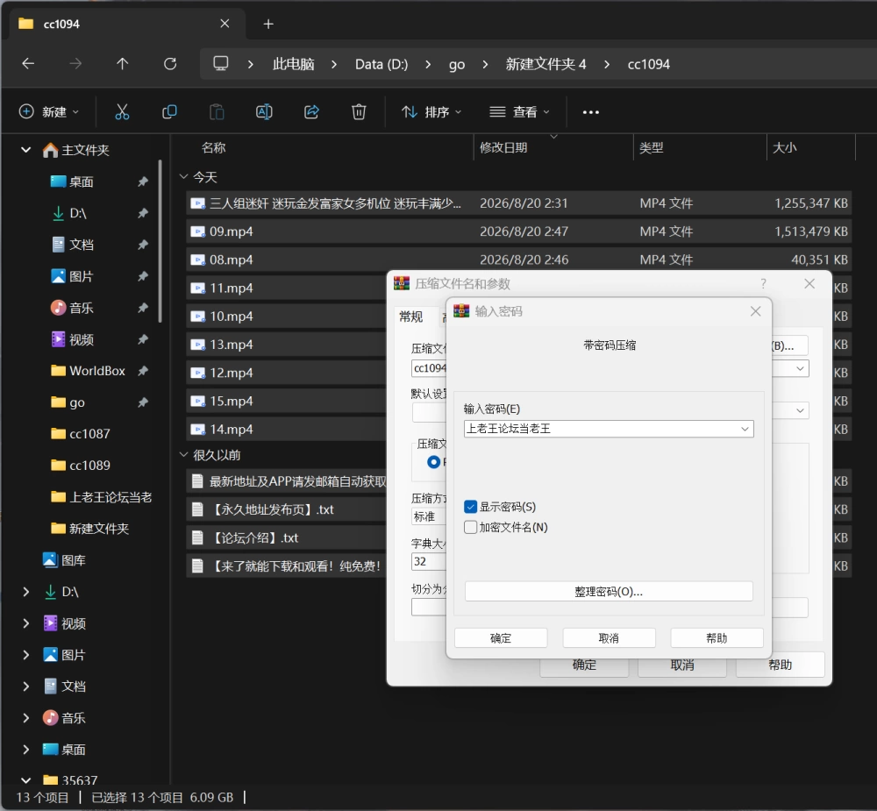Click 帮助 in 压缩文件名和参数 dialog
This screenshot has height=811, width=877.
click(780, 665)
